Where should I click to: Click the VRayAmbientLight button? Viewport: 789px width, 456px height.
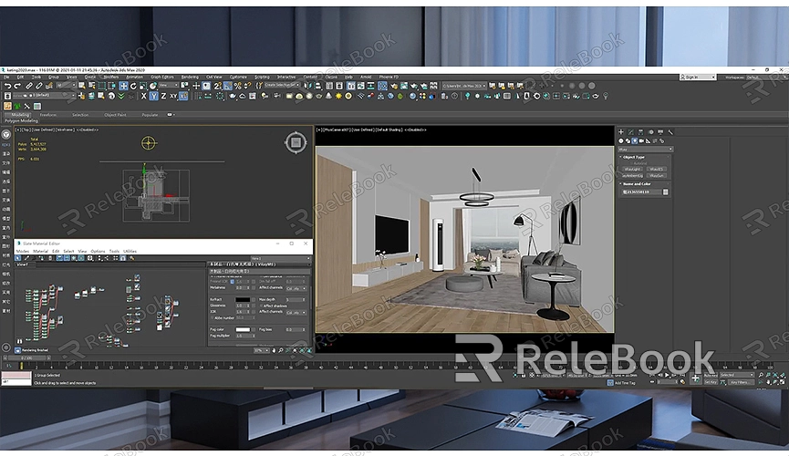632,176
